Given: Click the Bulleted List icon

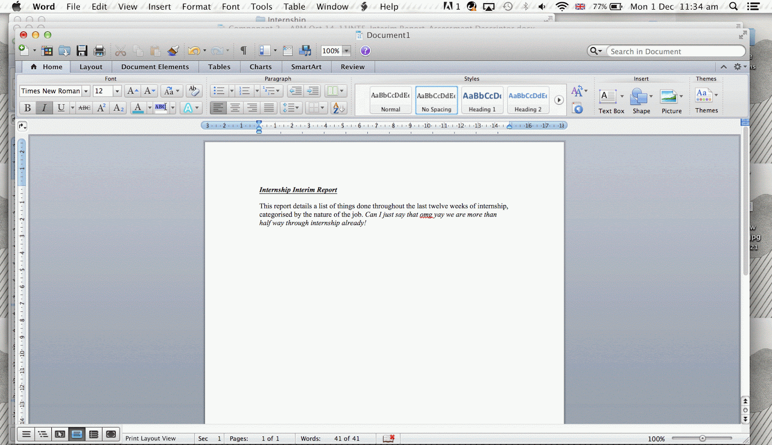Looking at the screenshot, I should [219, 91].
